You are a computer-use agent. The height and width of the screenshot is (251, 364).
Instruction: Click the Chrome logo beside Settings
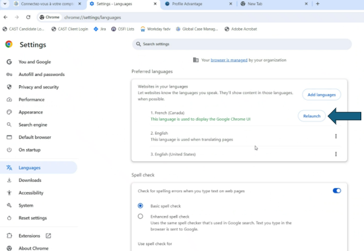coord(9,44)
